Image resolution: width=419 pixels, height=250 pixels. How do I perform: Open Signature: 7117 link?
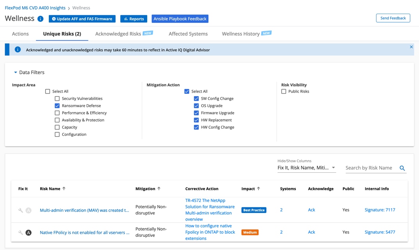coord(380,210)
